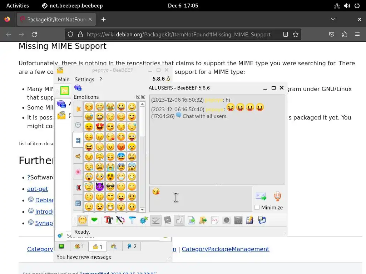Open a new Firefox tab
This screenshot has width=366, height=274.
point(103,20)
